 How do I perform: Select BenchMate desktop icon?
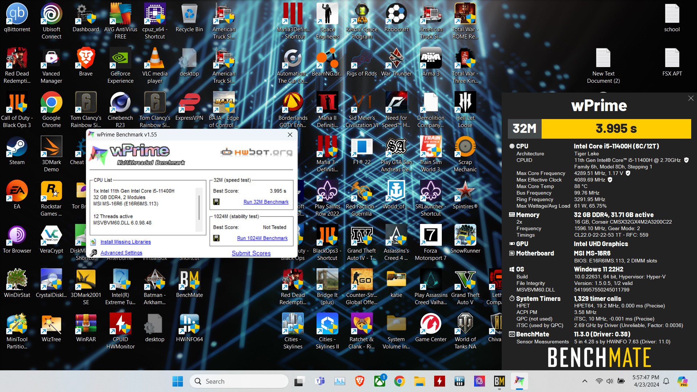[189, 283]
